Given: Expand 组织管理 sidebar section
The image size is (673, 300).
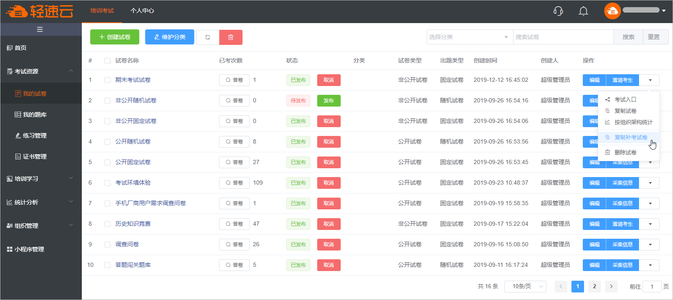Looking at the screenshot, I should (x=41, y=226).
